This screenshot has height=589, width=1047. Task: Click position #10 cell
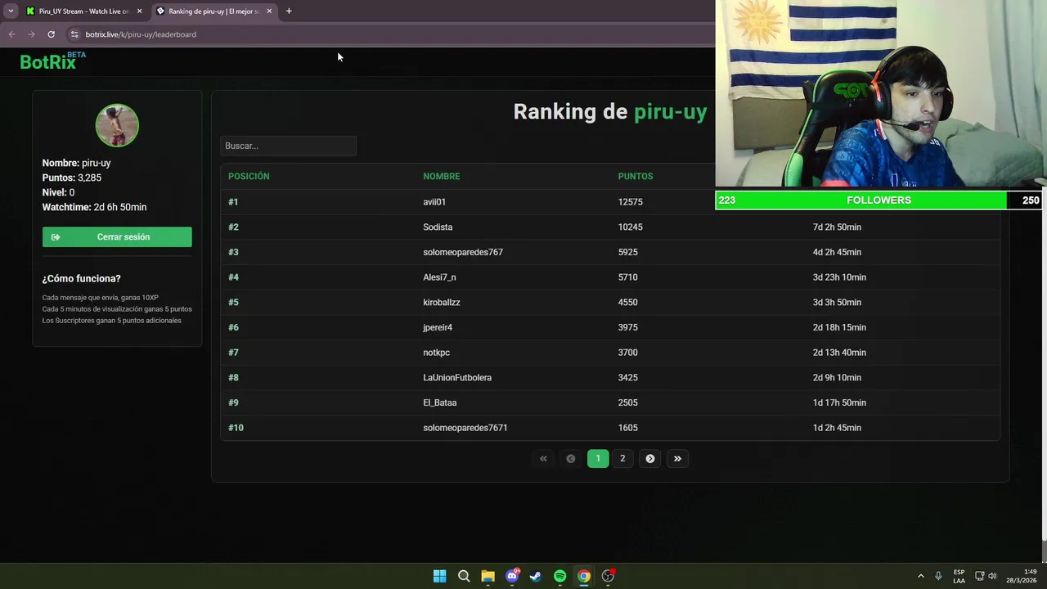[236, 428]
